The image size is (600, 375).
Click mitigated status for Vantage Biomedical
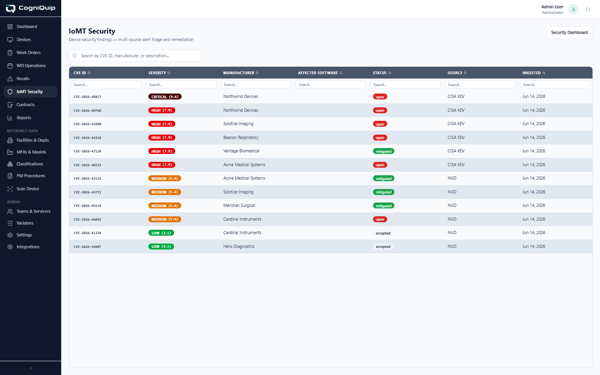click(384, 151)
